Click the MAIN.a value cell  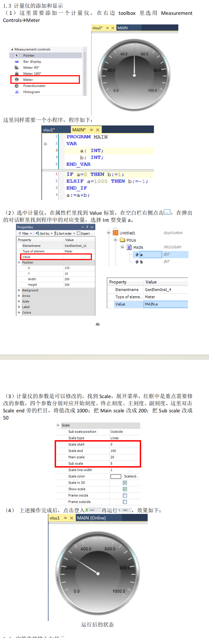tap(166, 304)
